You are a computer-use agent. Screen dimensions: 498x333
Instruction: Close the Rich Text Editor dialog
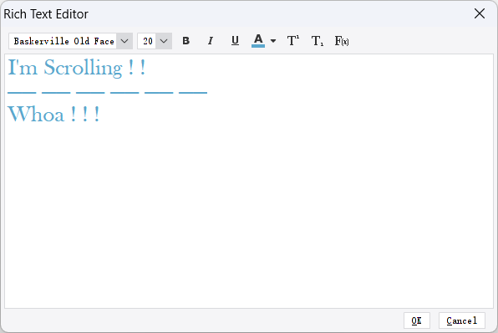(480, 13)
